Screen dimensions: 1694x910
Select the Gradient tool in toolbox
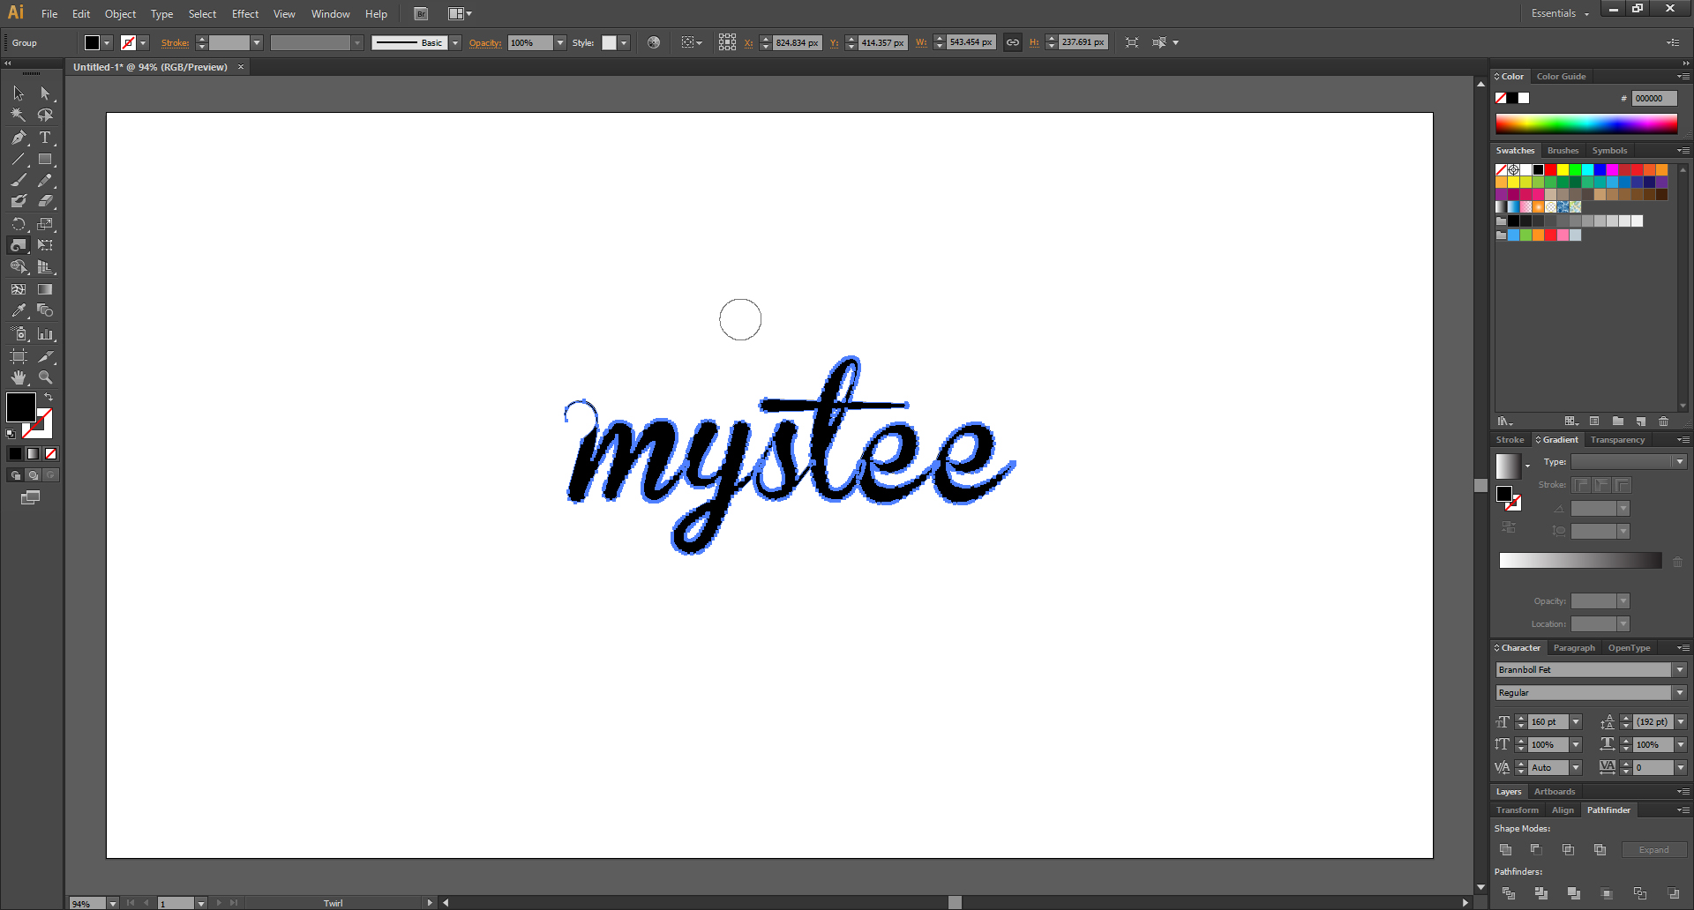[x=45, y=289]
